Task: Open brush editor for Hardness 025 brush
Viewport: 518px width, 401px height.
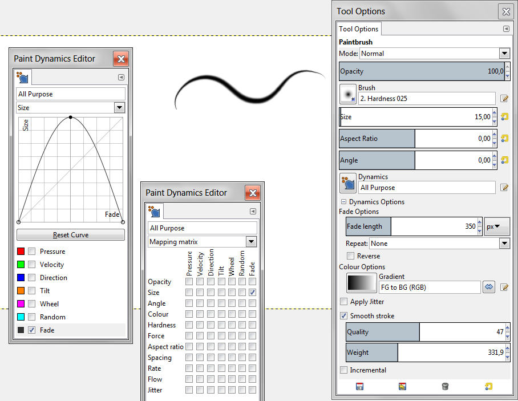Action: (x=504, y=99)
